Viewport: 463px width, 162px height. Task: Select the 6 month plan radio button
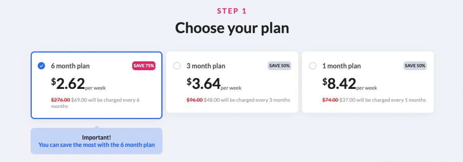[41, 66]
